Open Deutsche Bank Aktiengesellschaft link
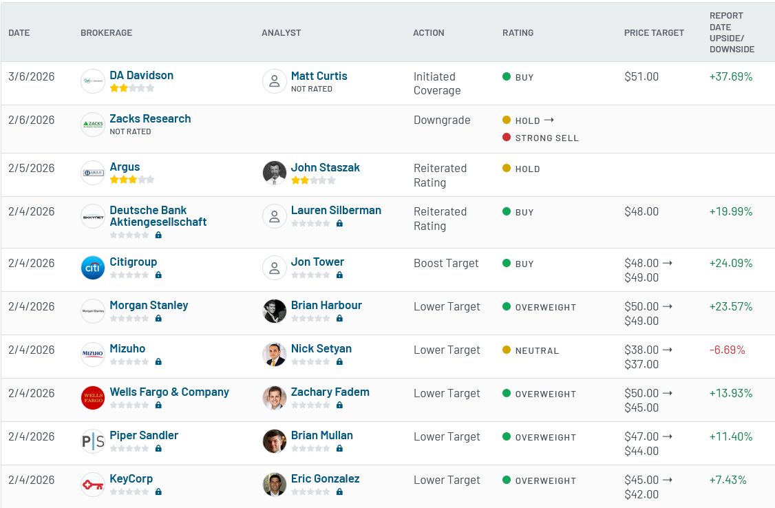775x508 pixels. click(158, 216)
